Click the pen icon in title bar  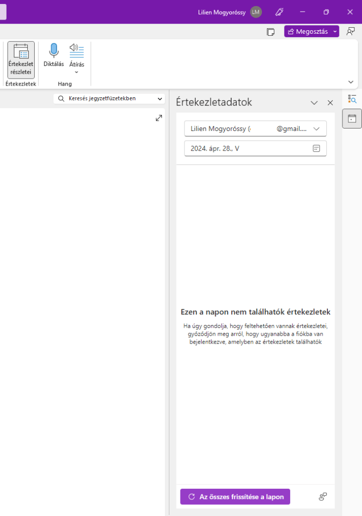pos(280,12)
